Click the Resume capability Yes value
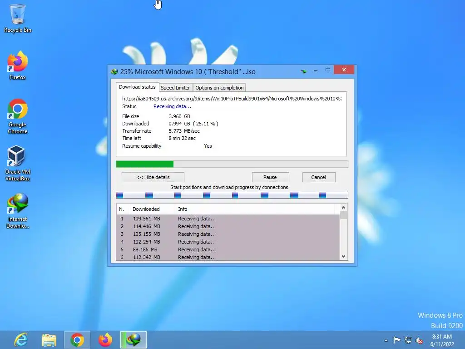Screen dimensions: 465x349 click(x=208, y=146)
